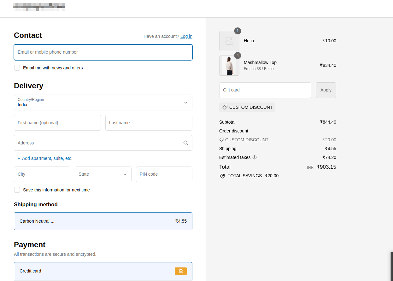This screenshot has width=393, height=281.
Task: Open the Country/Region dropdown
Action: (x=103, y=102)
